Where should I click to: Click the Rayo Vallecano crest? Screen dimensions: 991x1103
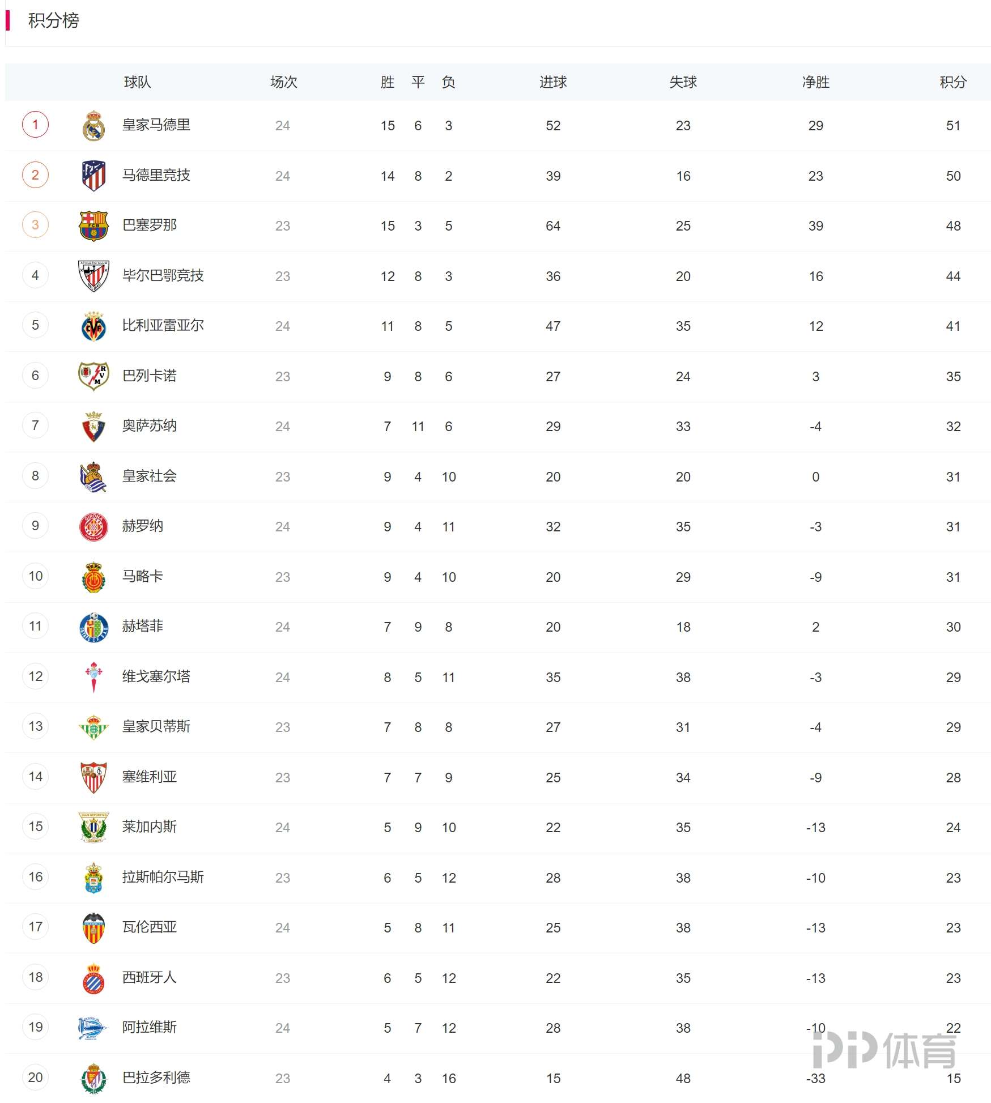click(x=93, y=376)
